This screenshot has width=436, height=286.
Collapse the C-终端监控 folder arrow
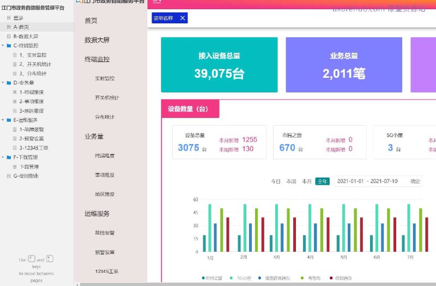pos(3,46)
